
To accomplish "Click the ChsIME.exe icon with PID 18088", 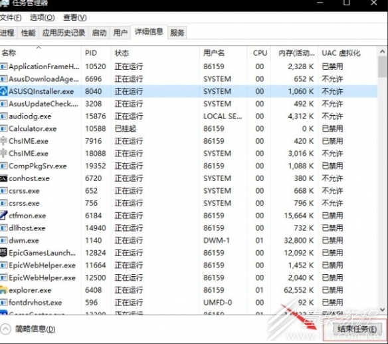I will point(3,154).
